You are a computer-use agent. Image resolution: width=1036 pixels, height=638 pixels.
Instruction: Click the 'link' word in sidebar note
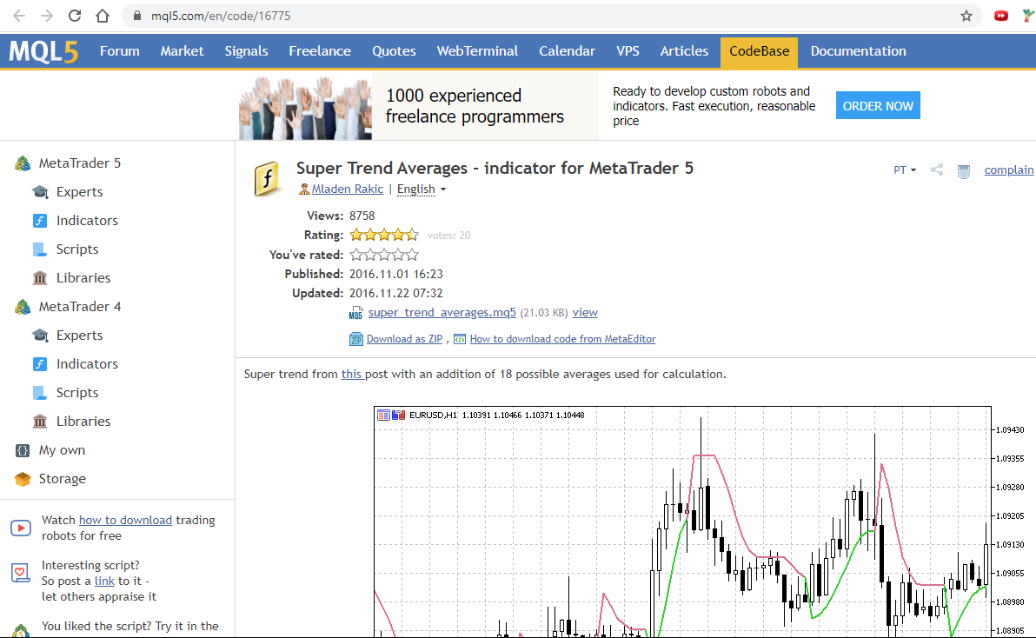click(104, 582)
